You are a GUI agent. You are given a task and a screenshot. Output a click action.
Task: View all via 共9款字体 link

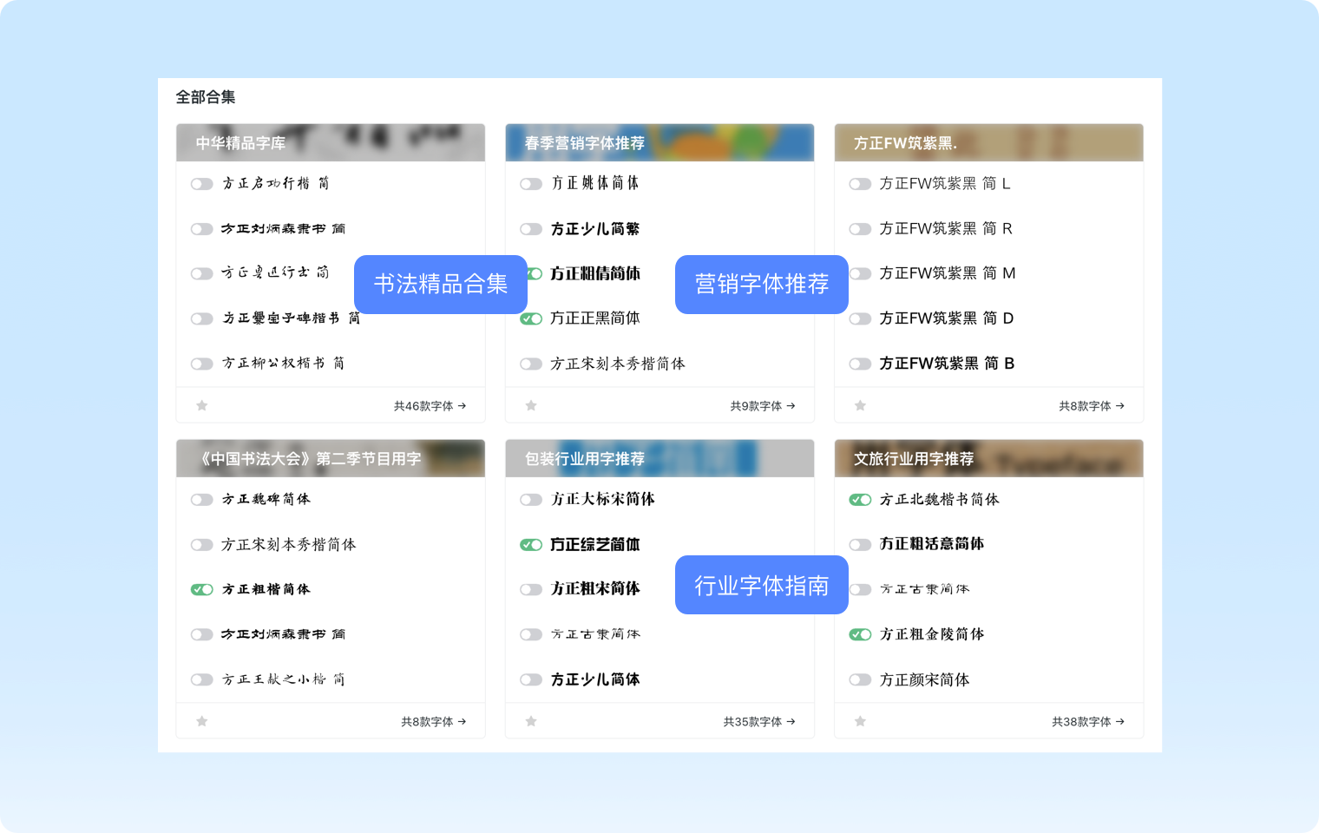[763, 405]
